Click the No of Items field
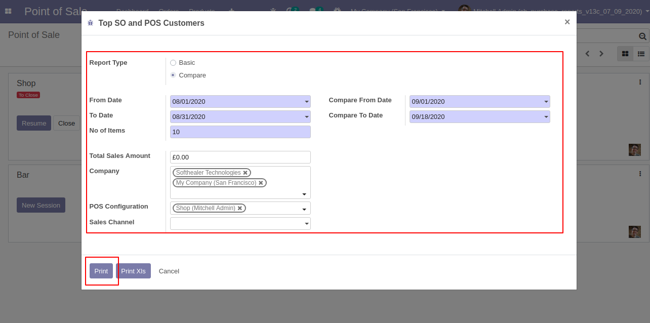This screenshot has height=323, width=650. coord(240,132)
